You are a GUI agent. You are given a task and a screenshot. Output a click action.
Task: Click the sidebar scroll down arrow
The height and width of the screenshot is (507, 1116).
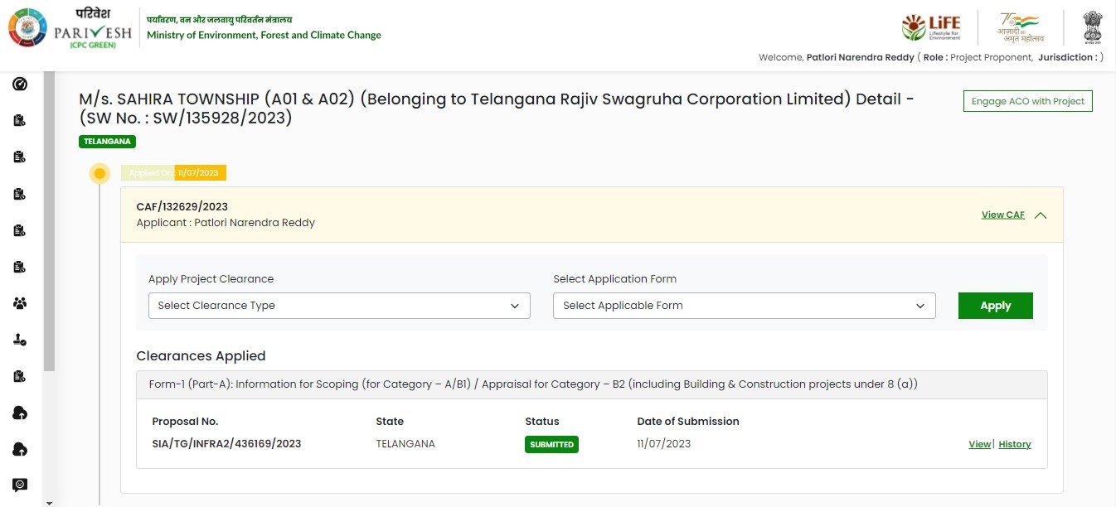(49, 502)
